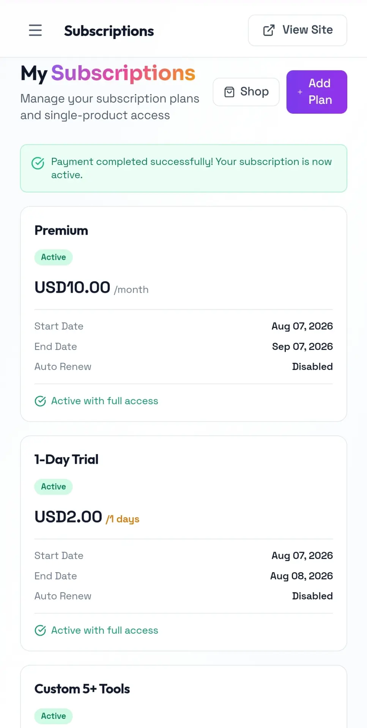This screenshot has height=728, width=367.
Task: Click the Add Plan button
Action: [x=317, y=92]
